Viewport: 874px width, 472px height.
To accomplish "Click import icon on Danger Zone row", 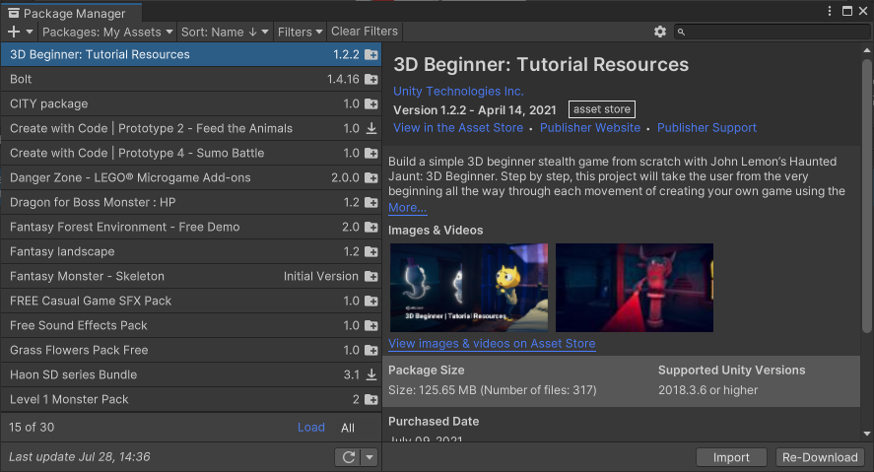I will [x=371, y=177].
